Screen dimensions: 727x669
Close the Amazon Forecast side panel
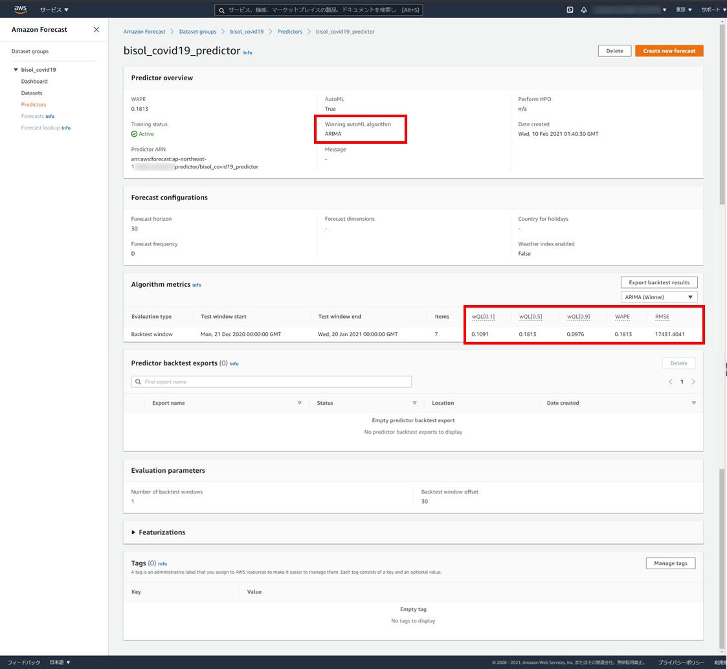pos(96,30)
